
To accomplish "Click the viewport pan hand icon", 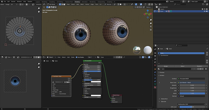I will (x=151, y=23).
